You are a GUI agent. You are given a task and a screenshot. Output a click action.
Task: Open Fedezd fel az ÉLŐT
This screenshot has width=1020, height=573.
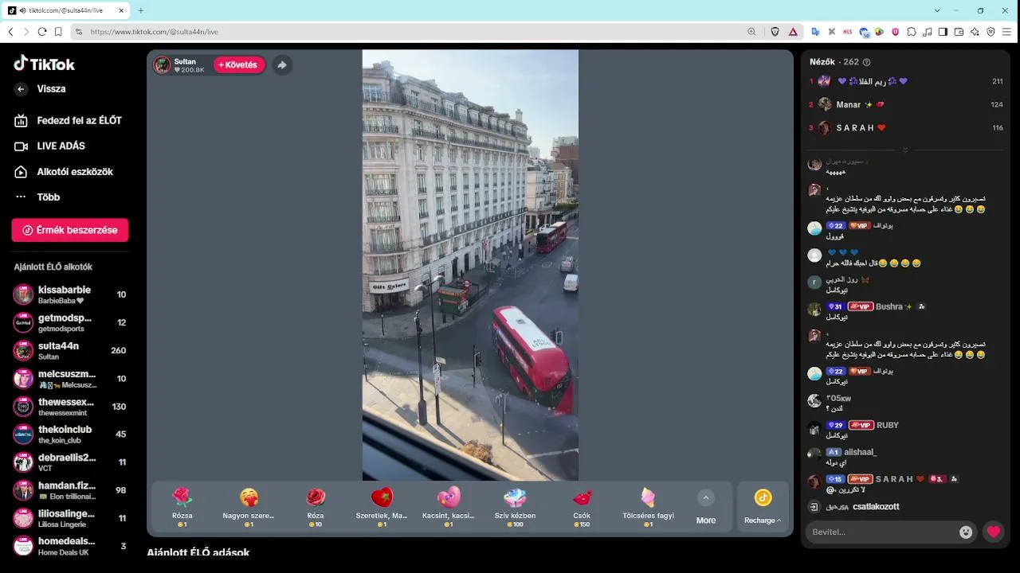[x=69, y=120]
